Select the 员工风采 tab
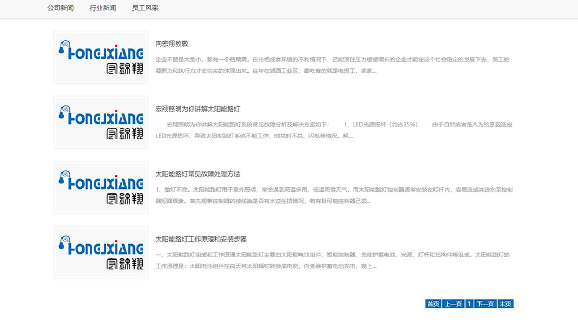Image resolution: width=578 pixels, height=324 pixels. pos(145,8)
